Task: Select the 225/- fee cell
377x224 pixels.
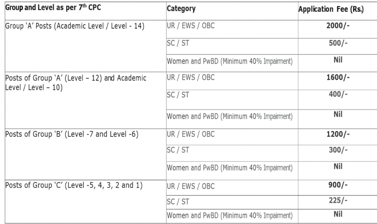Action: click(x=338, y=200)
